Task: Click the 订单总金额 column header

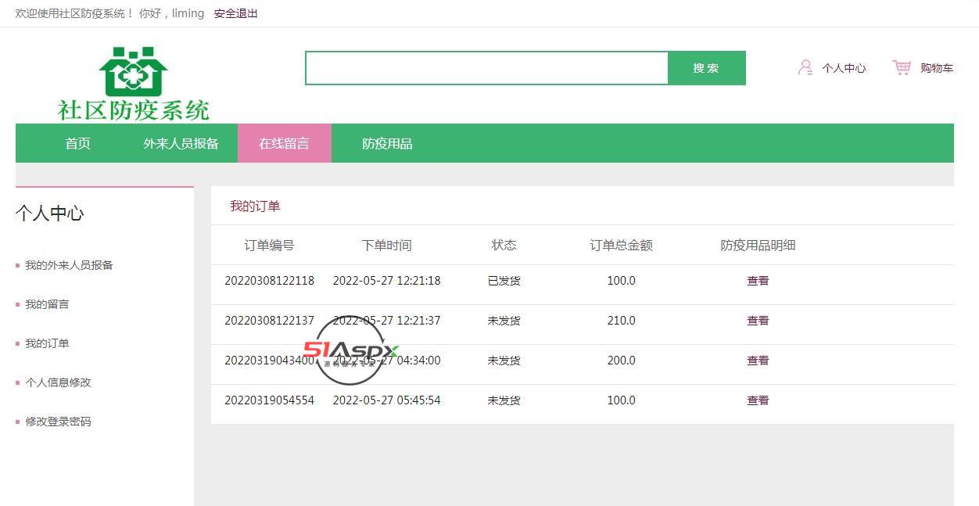Action: (x=621, y=245)
